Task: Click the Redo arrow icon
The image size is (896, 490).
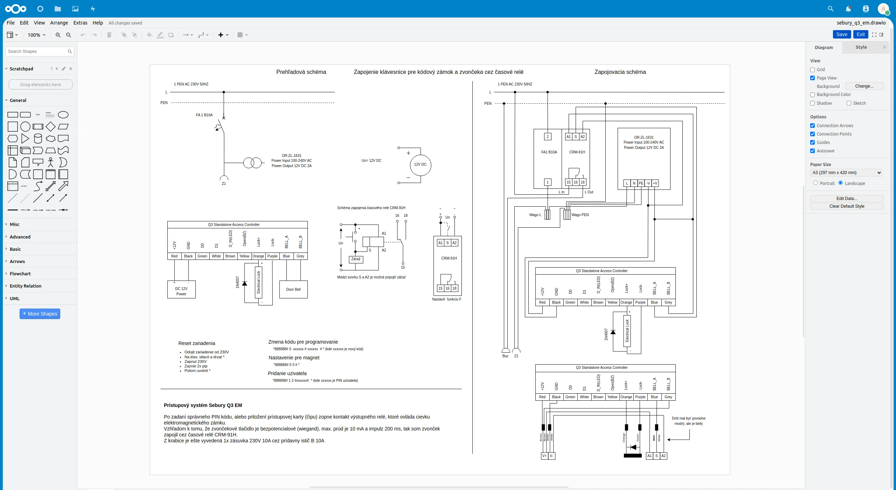Action: 94,35
